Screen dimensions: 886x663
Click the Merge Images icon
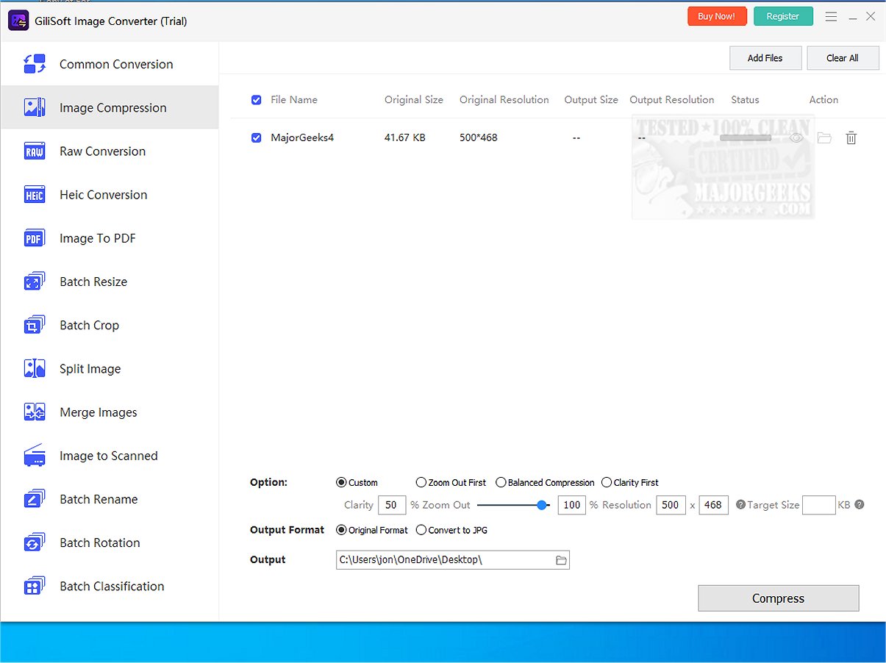coord(35,412)
